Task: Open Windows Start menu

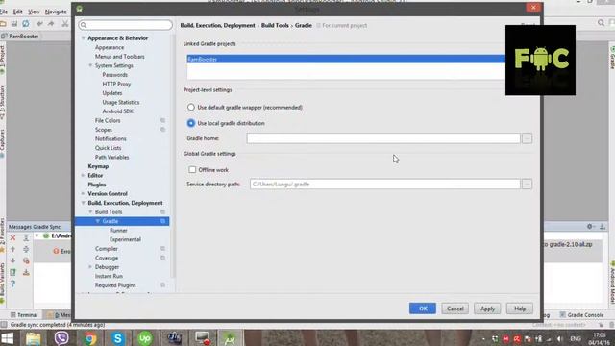Action: point(7,338)
